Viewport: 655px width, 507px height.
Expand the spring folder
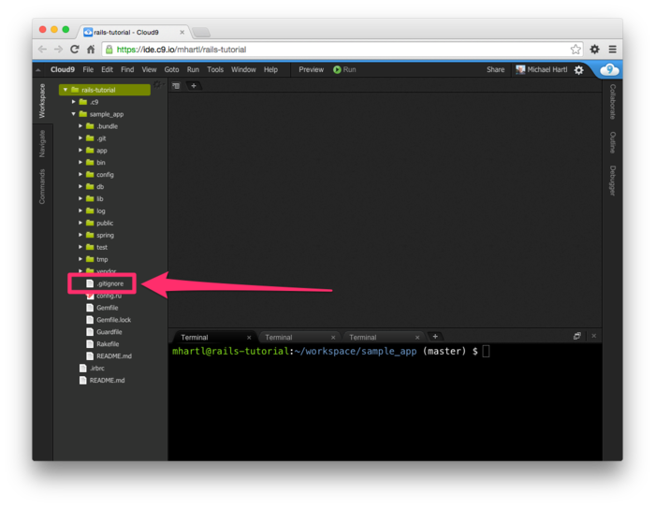pos(80,235)
